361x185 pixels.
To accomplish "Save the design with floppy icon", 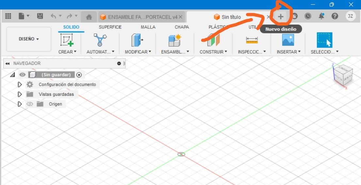I will tap(40, 16).
